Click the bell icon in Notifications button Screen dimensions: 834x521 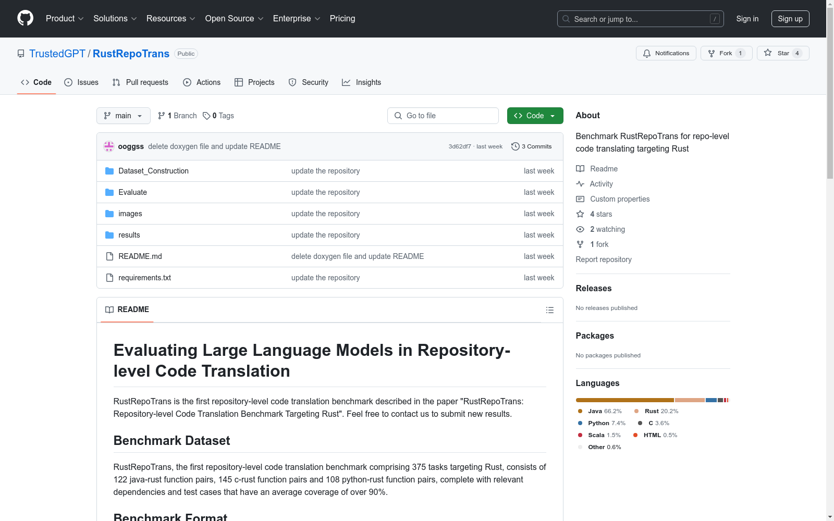coord(647,53)
